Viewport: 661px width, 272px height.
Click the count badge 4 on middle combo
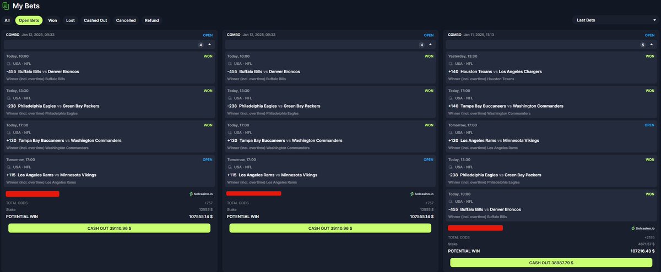pos(422,45)
